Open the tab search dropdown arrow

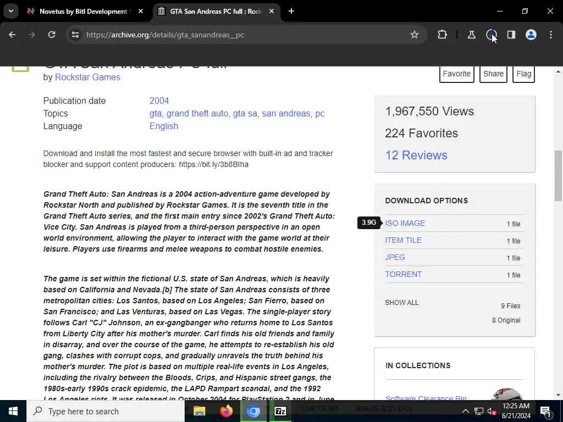11,11
